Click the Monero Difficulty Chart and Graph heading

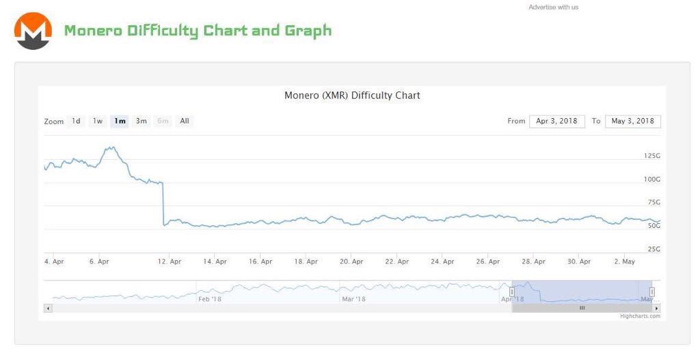pos(198,31)
